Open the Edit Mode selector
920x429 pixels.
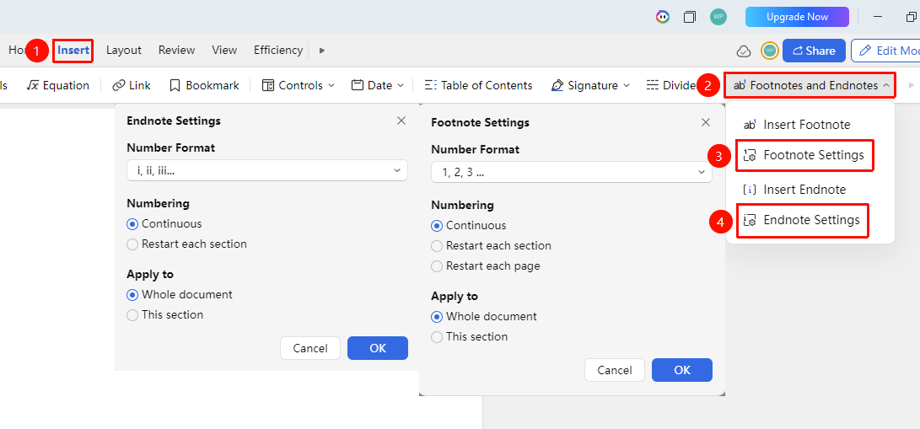[x=885, y=51]
